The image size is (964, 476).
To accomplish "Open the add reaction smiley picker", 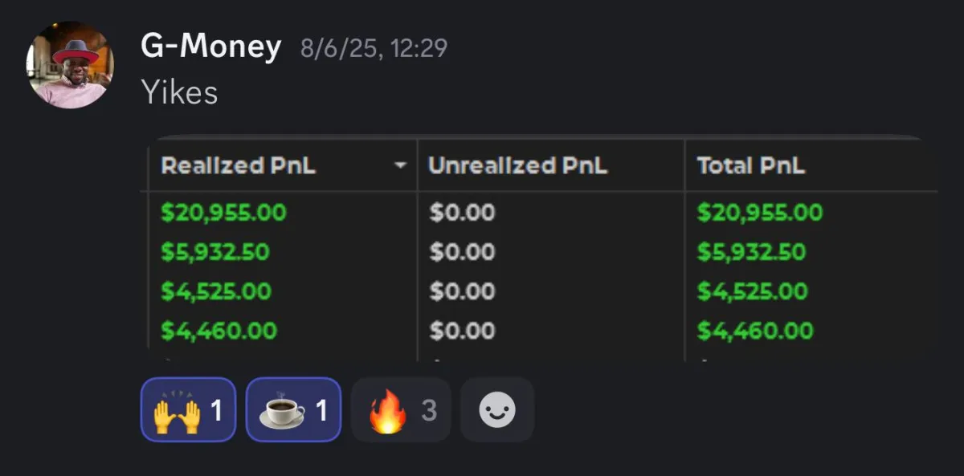I will [497, 409].
